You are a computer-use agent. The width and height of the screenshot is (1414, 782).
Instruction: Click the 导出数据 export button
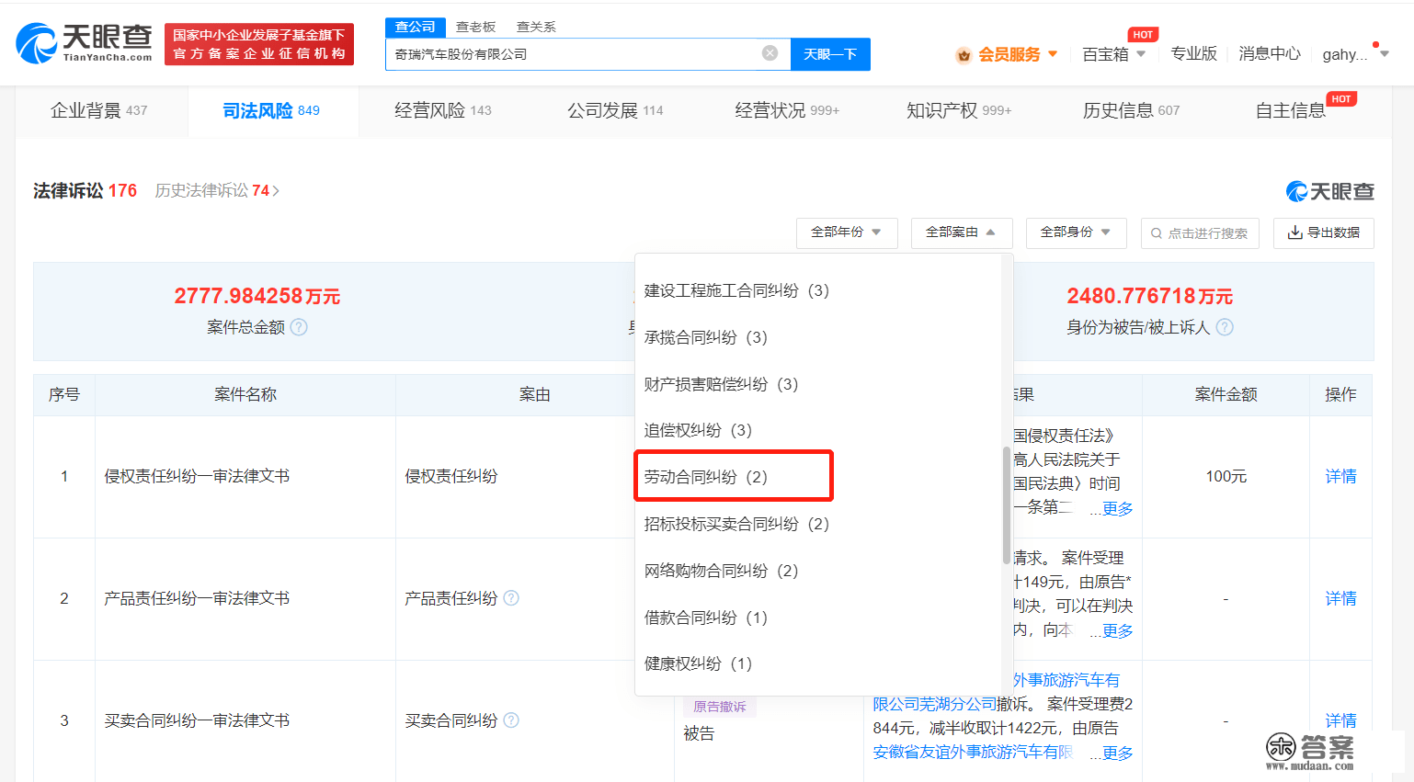(1324, 232)
